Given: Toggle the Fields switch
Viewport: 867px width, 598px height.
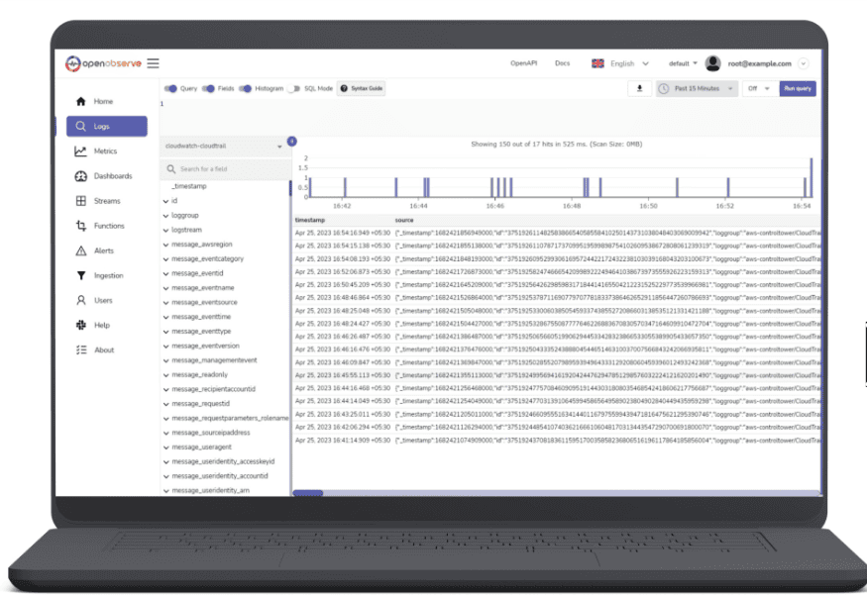Looking at the screenshot, I should pyautogui.click(x=208, y=88).
